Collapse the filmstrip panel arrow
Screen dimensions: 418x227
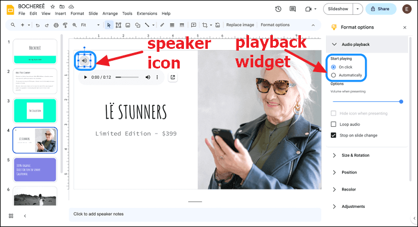(25, 216)
